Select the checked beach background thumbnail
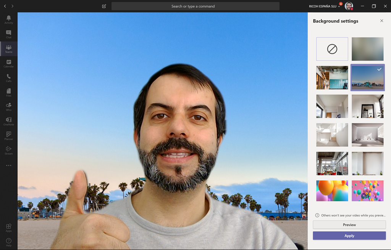This screenshot has width=391, height=250. click(368, 77)
